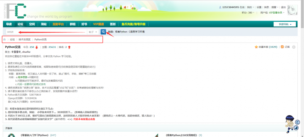This screenshot has height=137, width=304.
Task: Go to the 签到 navigation tab
Action: pyautogui.click(x=113, y=24)
